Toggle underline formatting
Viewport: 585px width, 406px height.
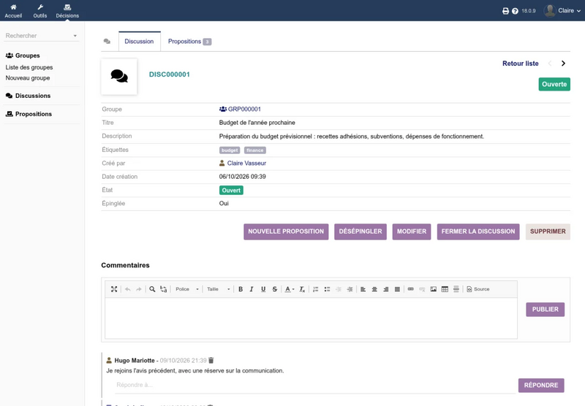(x=263, y=289)
